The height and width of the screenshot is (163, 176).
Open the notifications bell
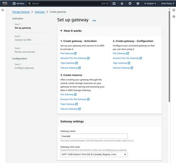[122, 4]
